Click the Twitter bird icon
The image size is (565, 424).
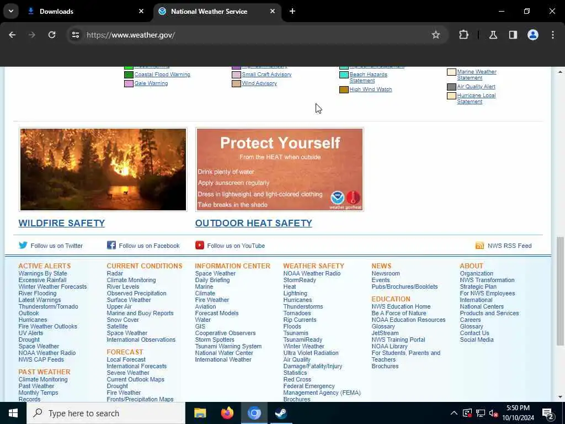[23, 245]
